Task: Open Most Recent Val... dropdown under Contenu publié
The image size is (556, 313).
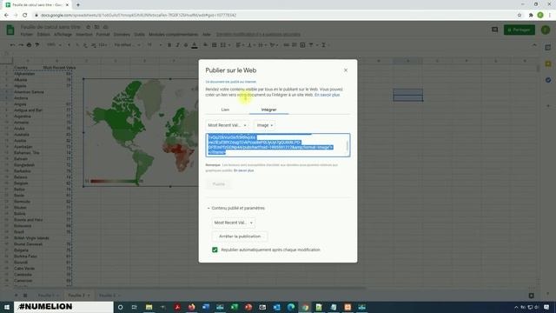Action: pyautogui.click(x=234, y=223)
